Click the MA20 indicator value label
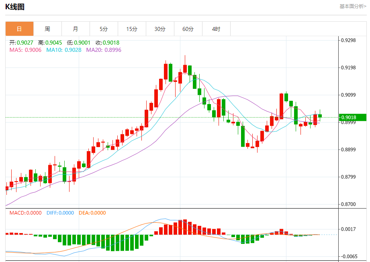 (x=104, y=50)
